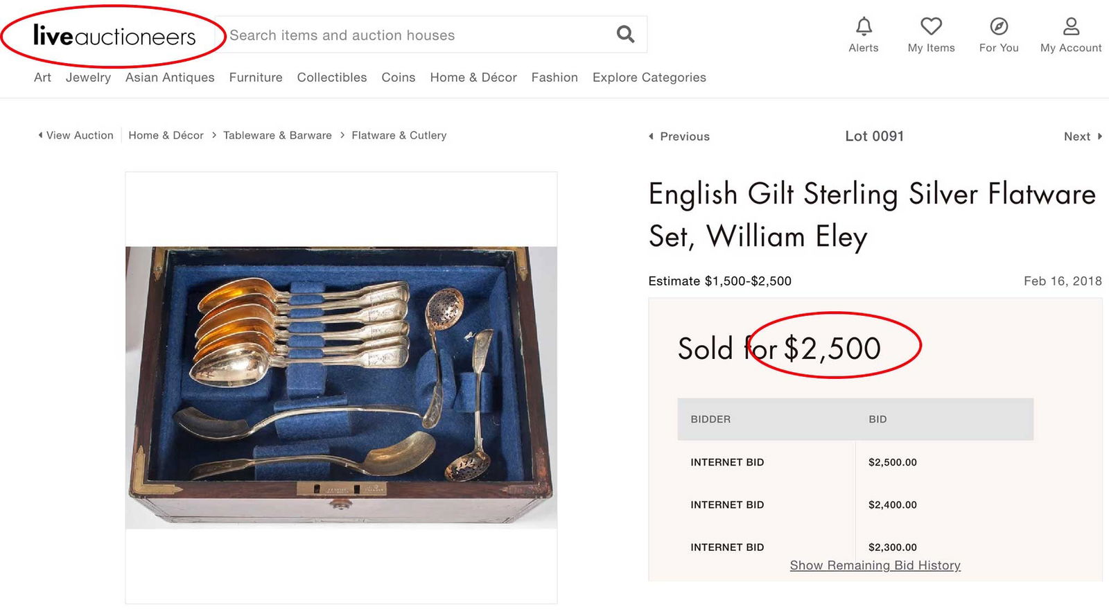Open the Asian Antiques category
The width and height of the screenshot is (1109, 616).
pyautogui.click(x=170, y=77)
